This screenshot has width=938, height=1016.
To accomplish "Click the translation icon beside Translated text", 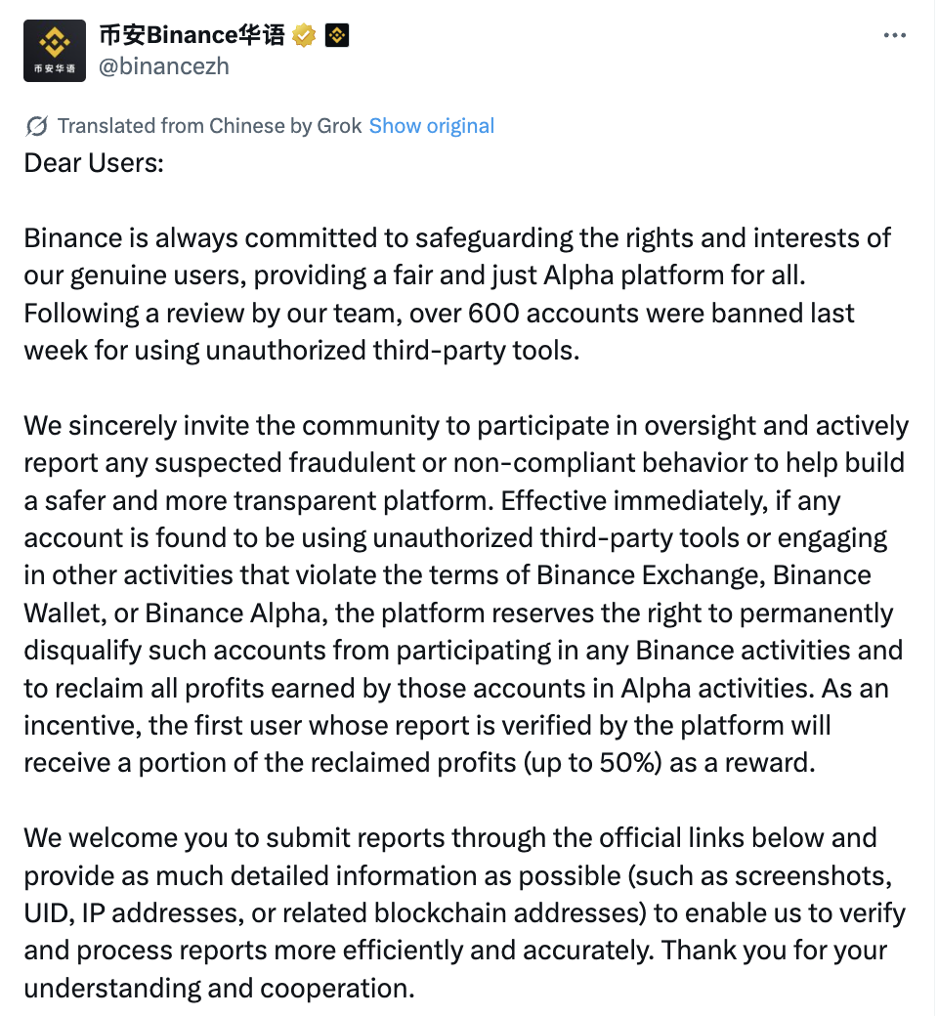I will [x=37, y=126].
